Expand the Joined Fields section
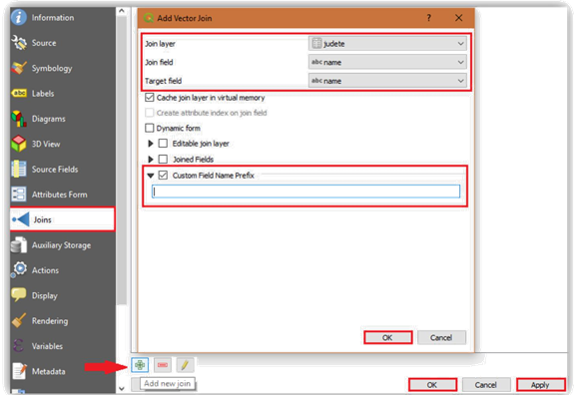 point(151,160)
